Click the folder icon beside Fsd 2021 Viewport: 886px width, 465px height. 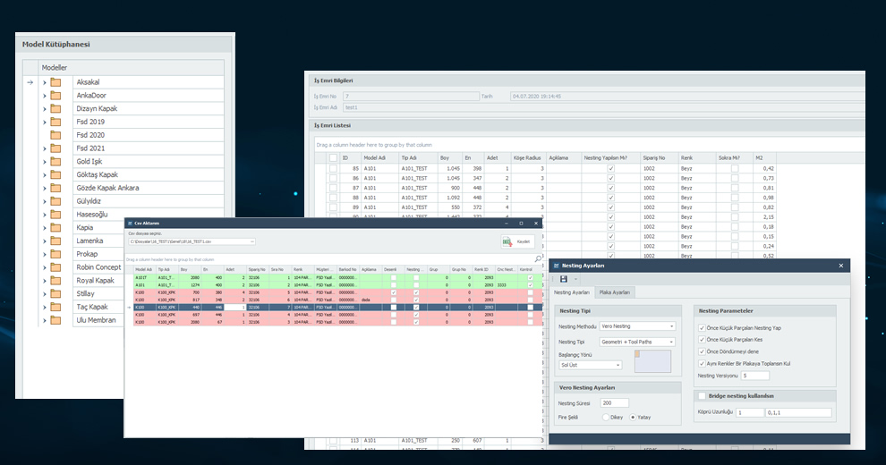[55, 148]
